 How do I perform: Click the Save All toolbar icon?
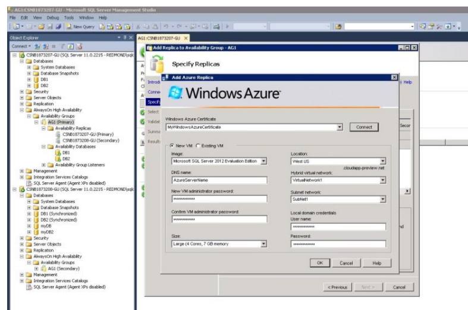click(x=58, y=27)
